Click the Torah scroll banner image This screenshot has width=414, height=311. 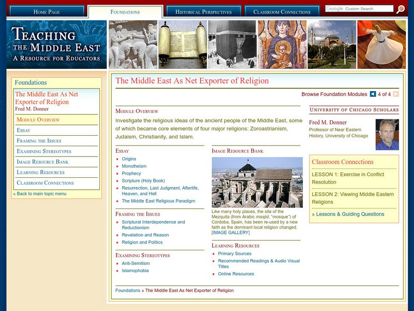[x=183, y=45]
